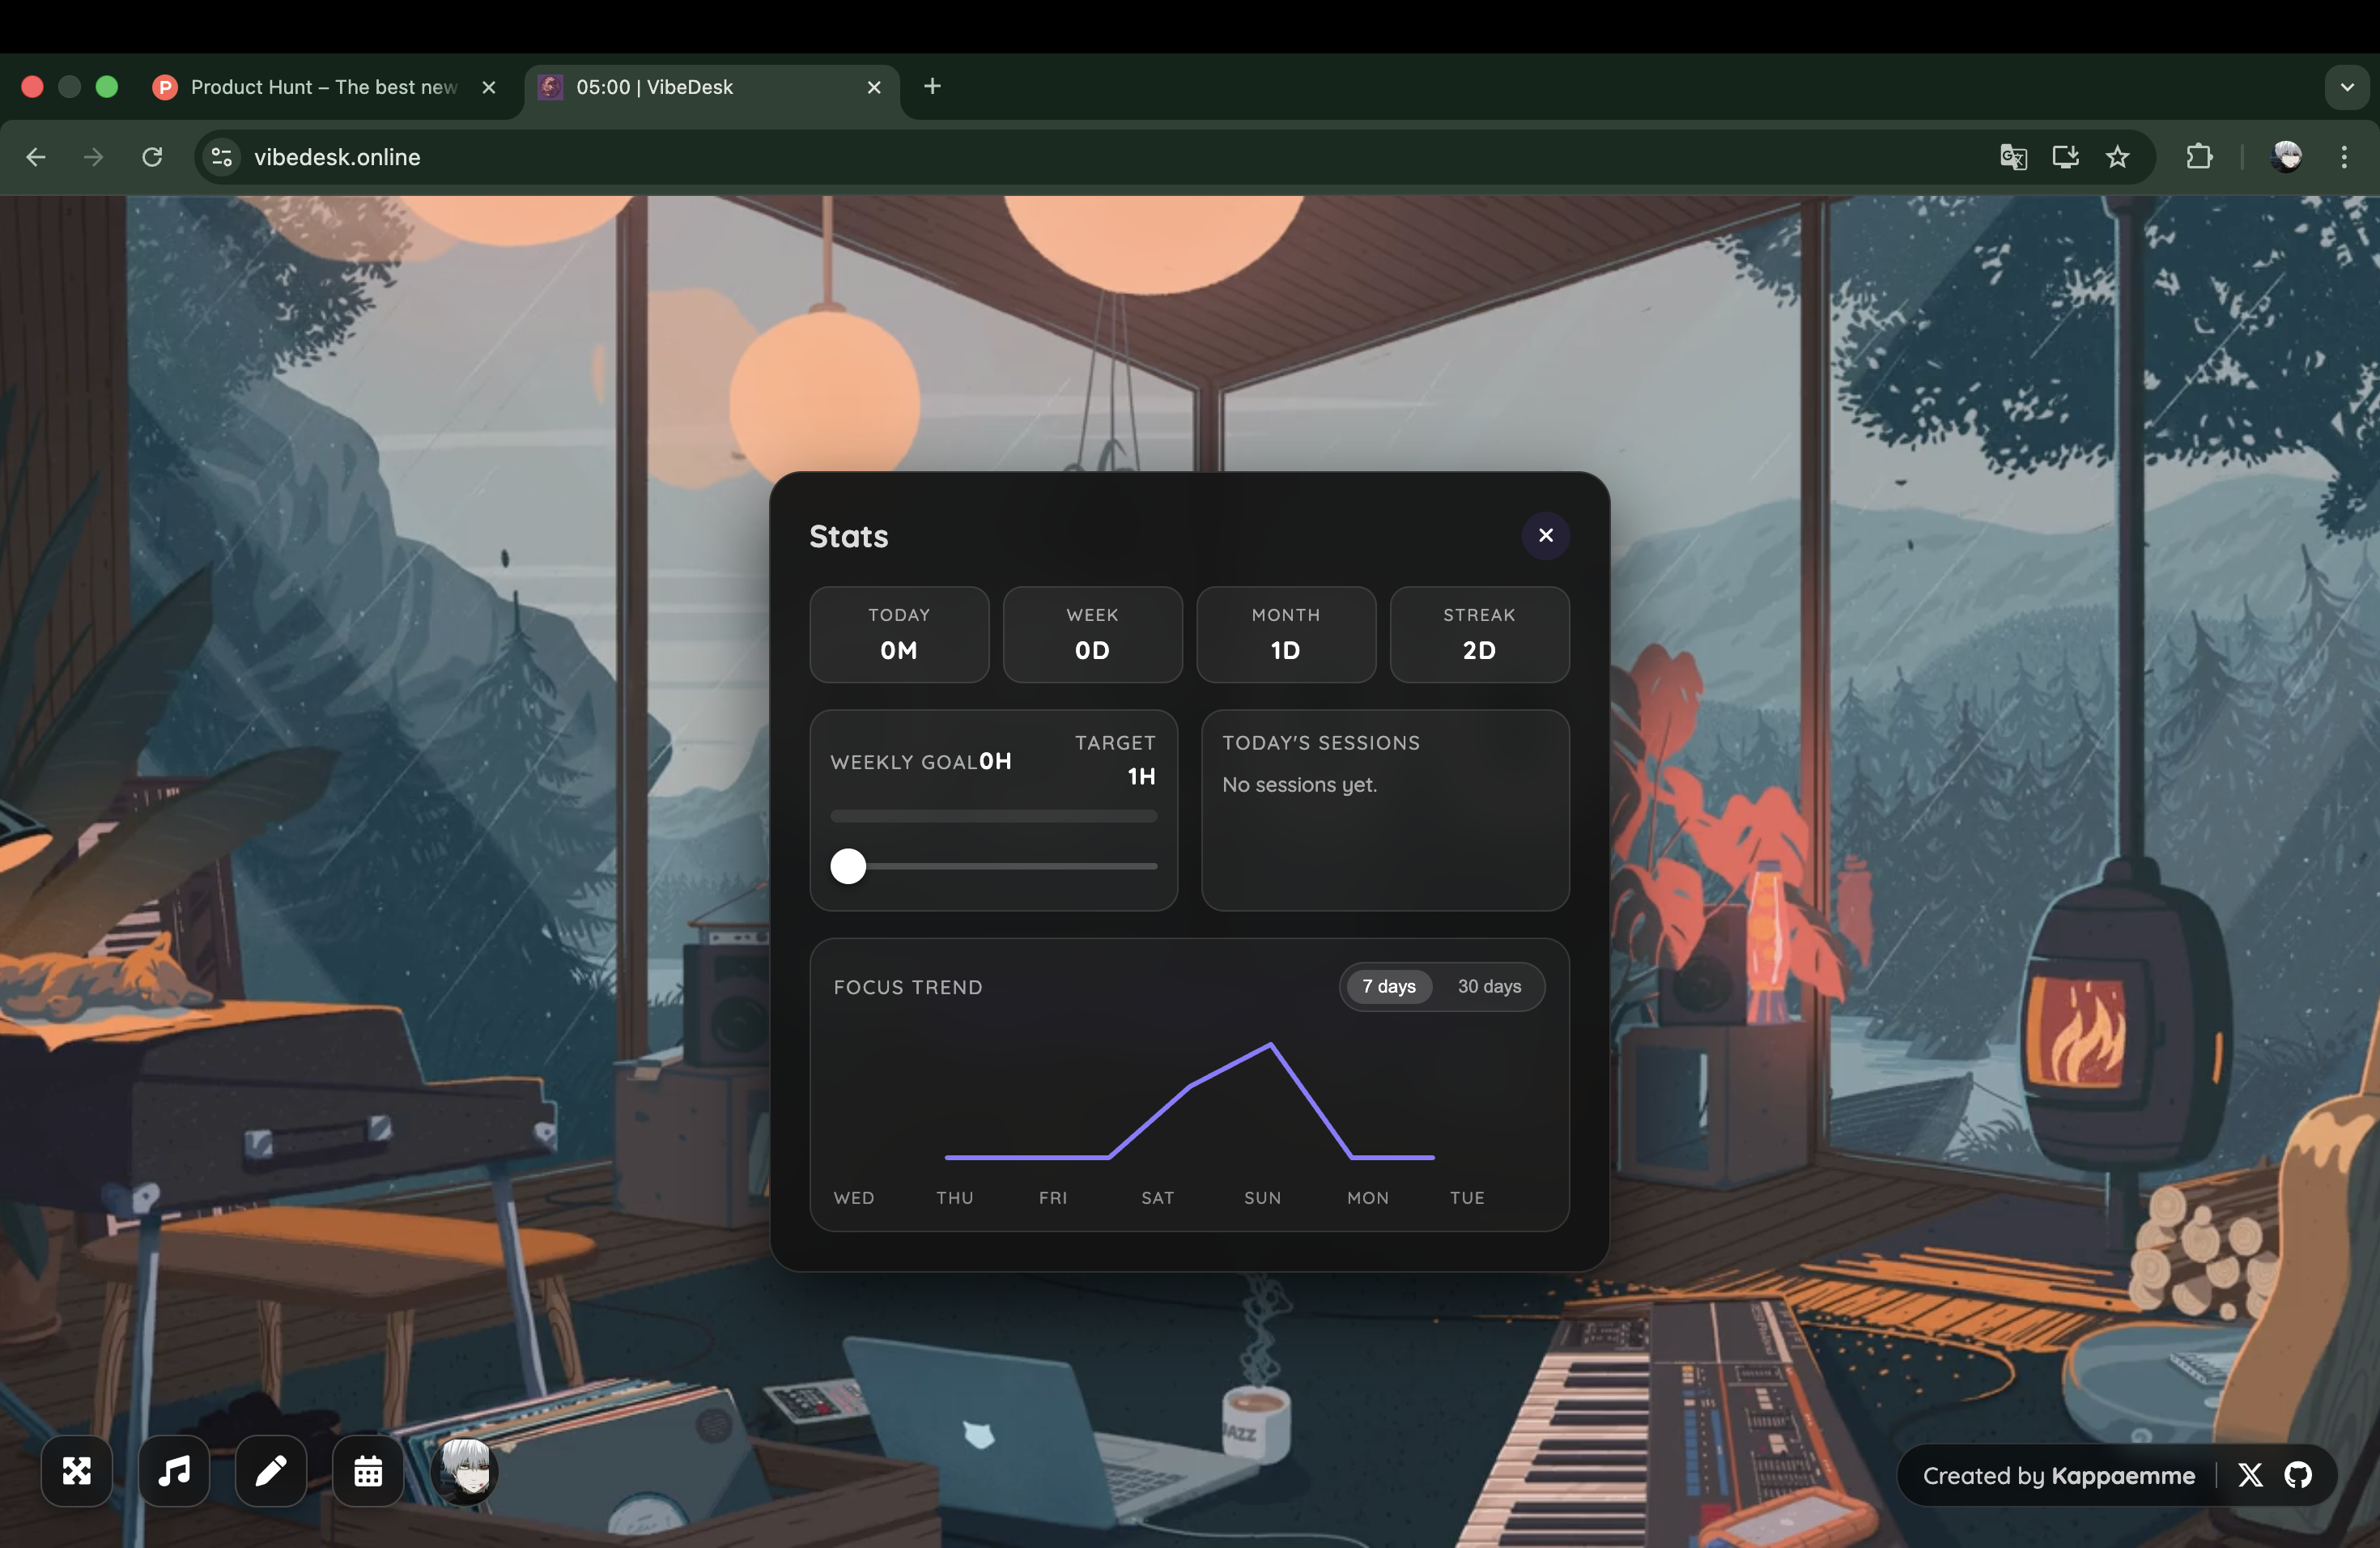2380x1548 pixels.
Task: Enter fullscreen with the expand arrows icon
Action: (76, 1471)
